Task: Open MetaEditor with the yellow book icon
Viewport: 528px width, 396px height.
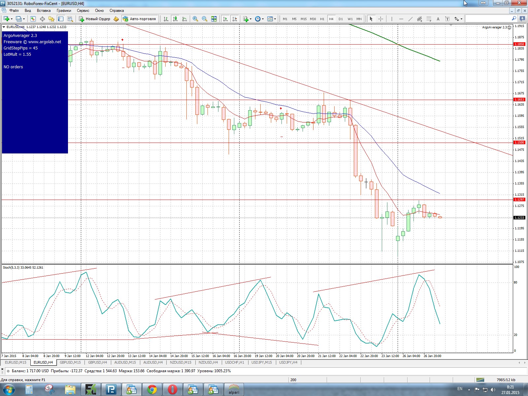Action: coord(116,19)
